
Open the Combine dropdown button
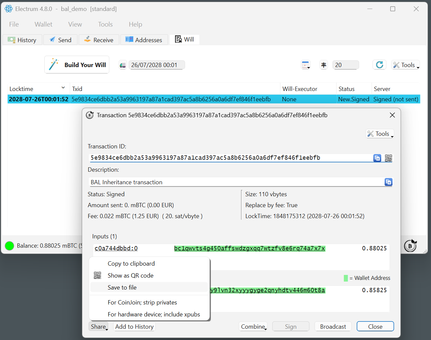253,327
